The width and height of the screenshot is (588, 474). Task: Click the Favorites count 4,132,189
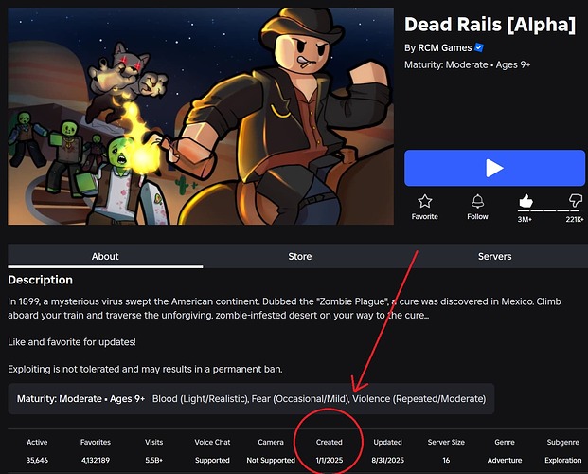[96, 460]
